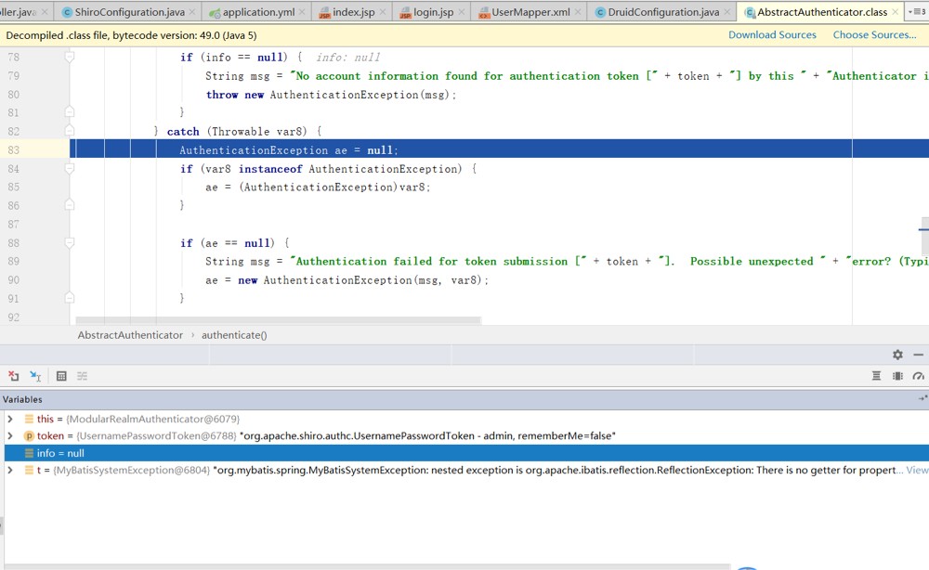Image resolution: width=929 pixels, height=570 pixels.
Task: Click the 'ae = (AuthenticationException)var8;' line
Action: (318, 187)
